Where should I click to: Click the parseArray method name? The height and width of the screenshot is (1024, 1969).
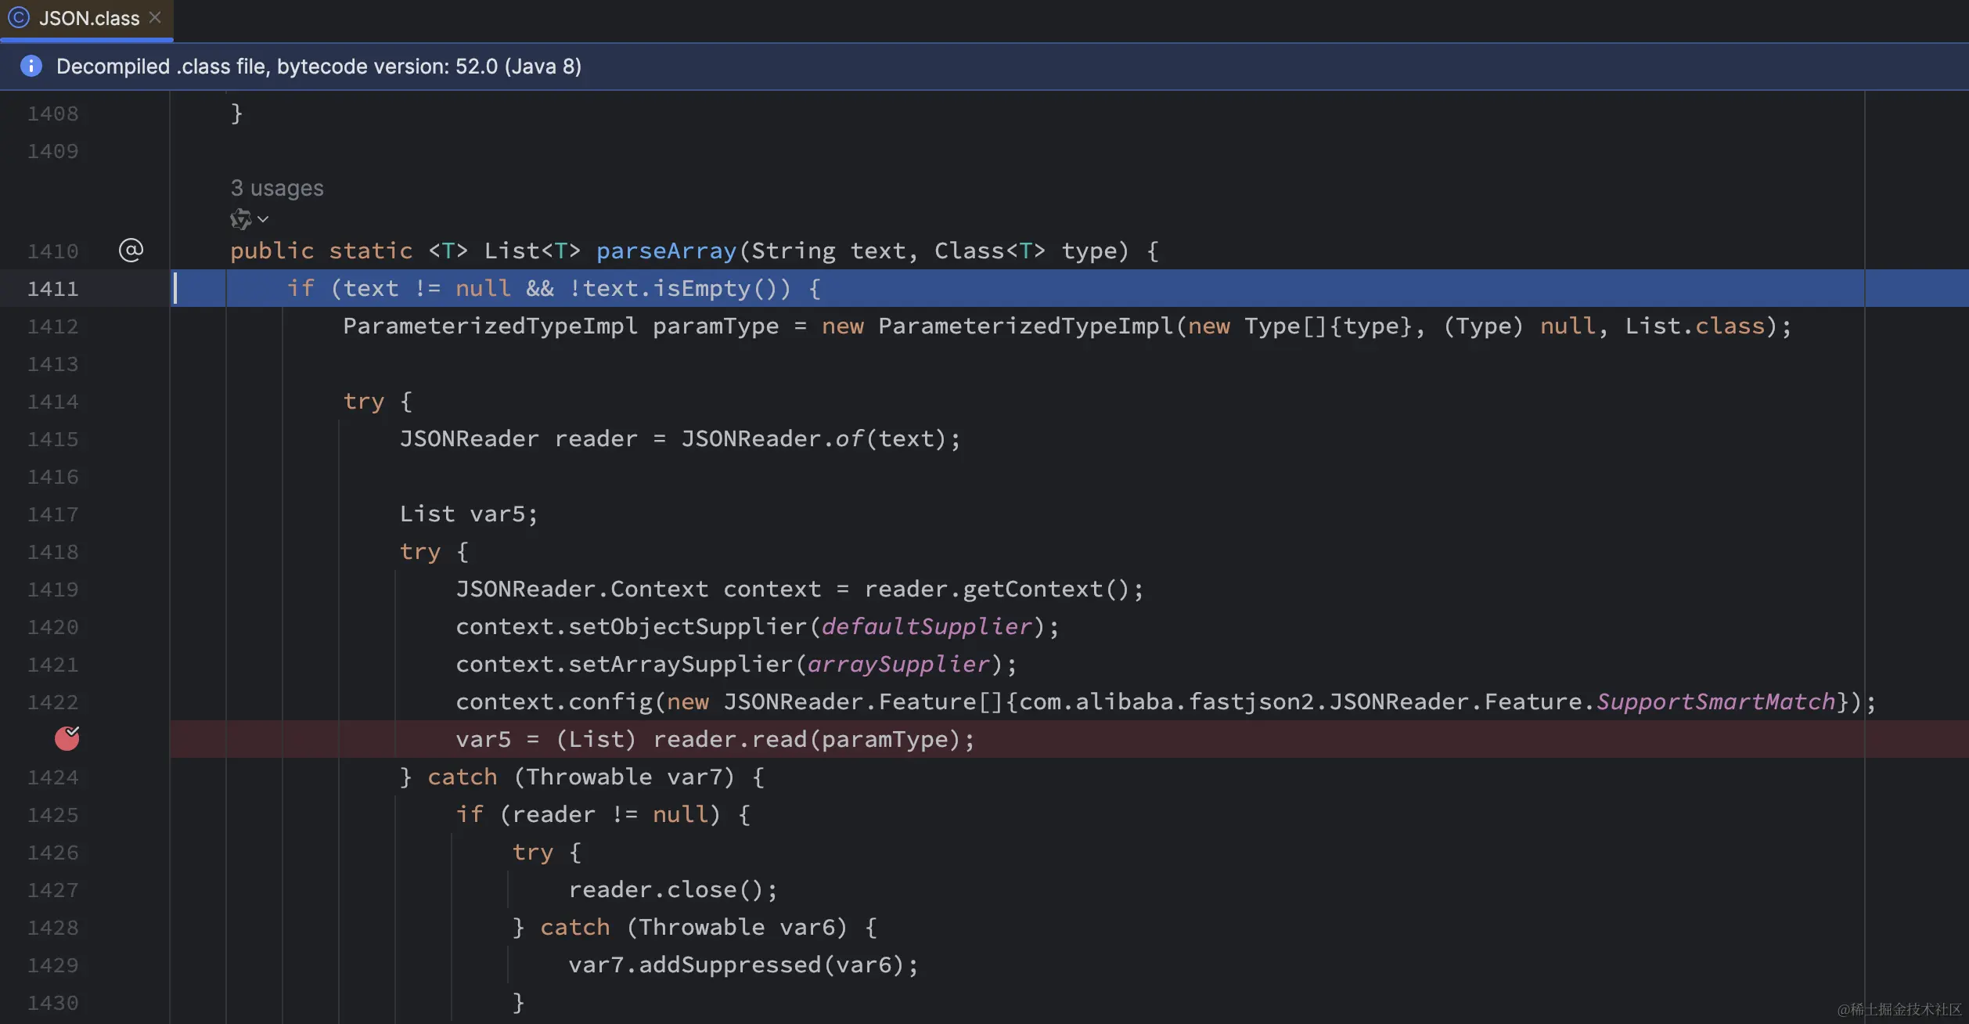click(666, 251)
